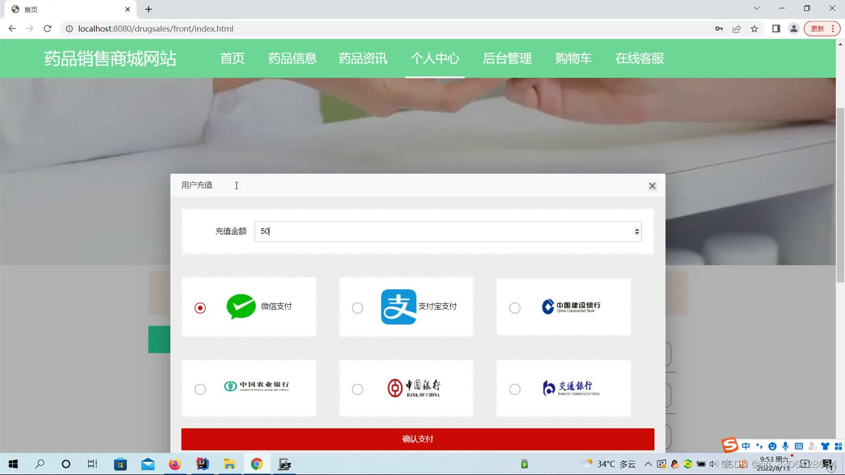Choose Agricultural Bank of China radio option

point(200,389)
